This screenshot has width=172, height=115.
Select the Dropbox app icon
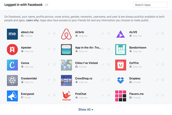tap(120, 80)
